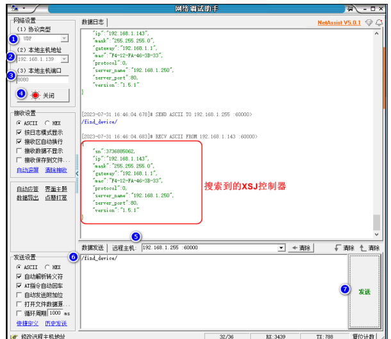
Task: Click the diamond icon next to NetAssist version
Action: (369, 22)
